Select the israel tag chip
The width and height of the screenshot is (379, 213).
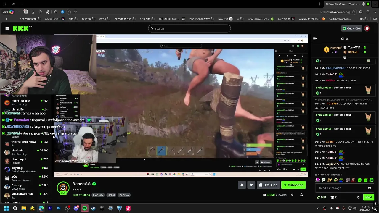click(x=111, y=195)
